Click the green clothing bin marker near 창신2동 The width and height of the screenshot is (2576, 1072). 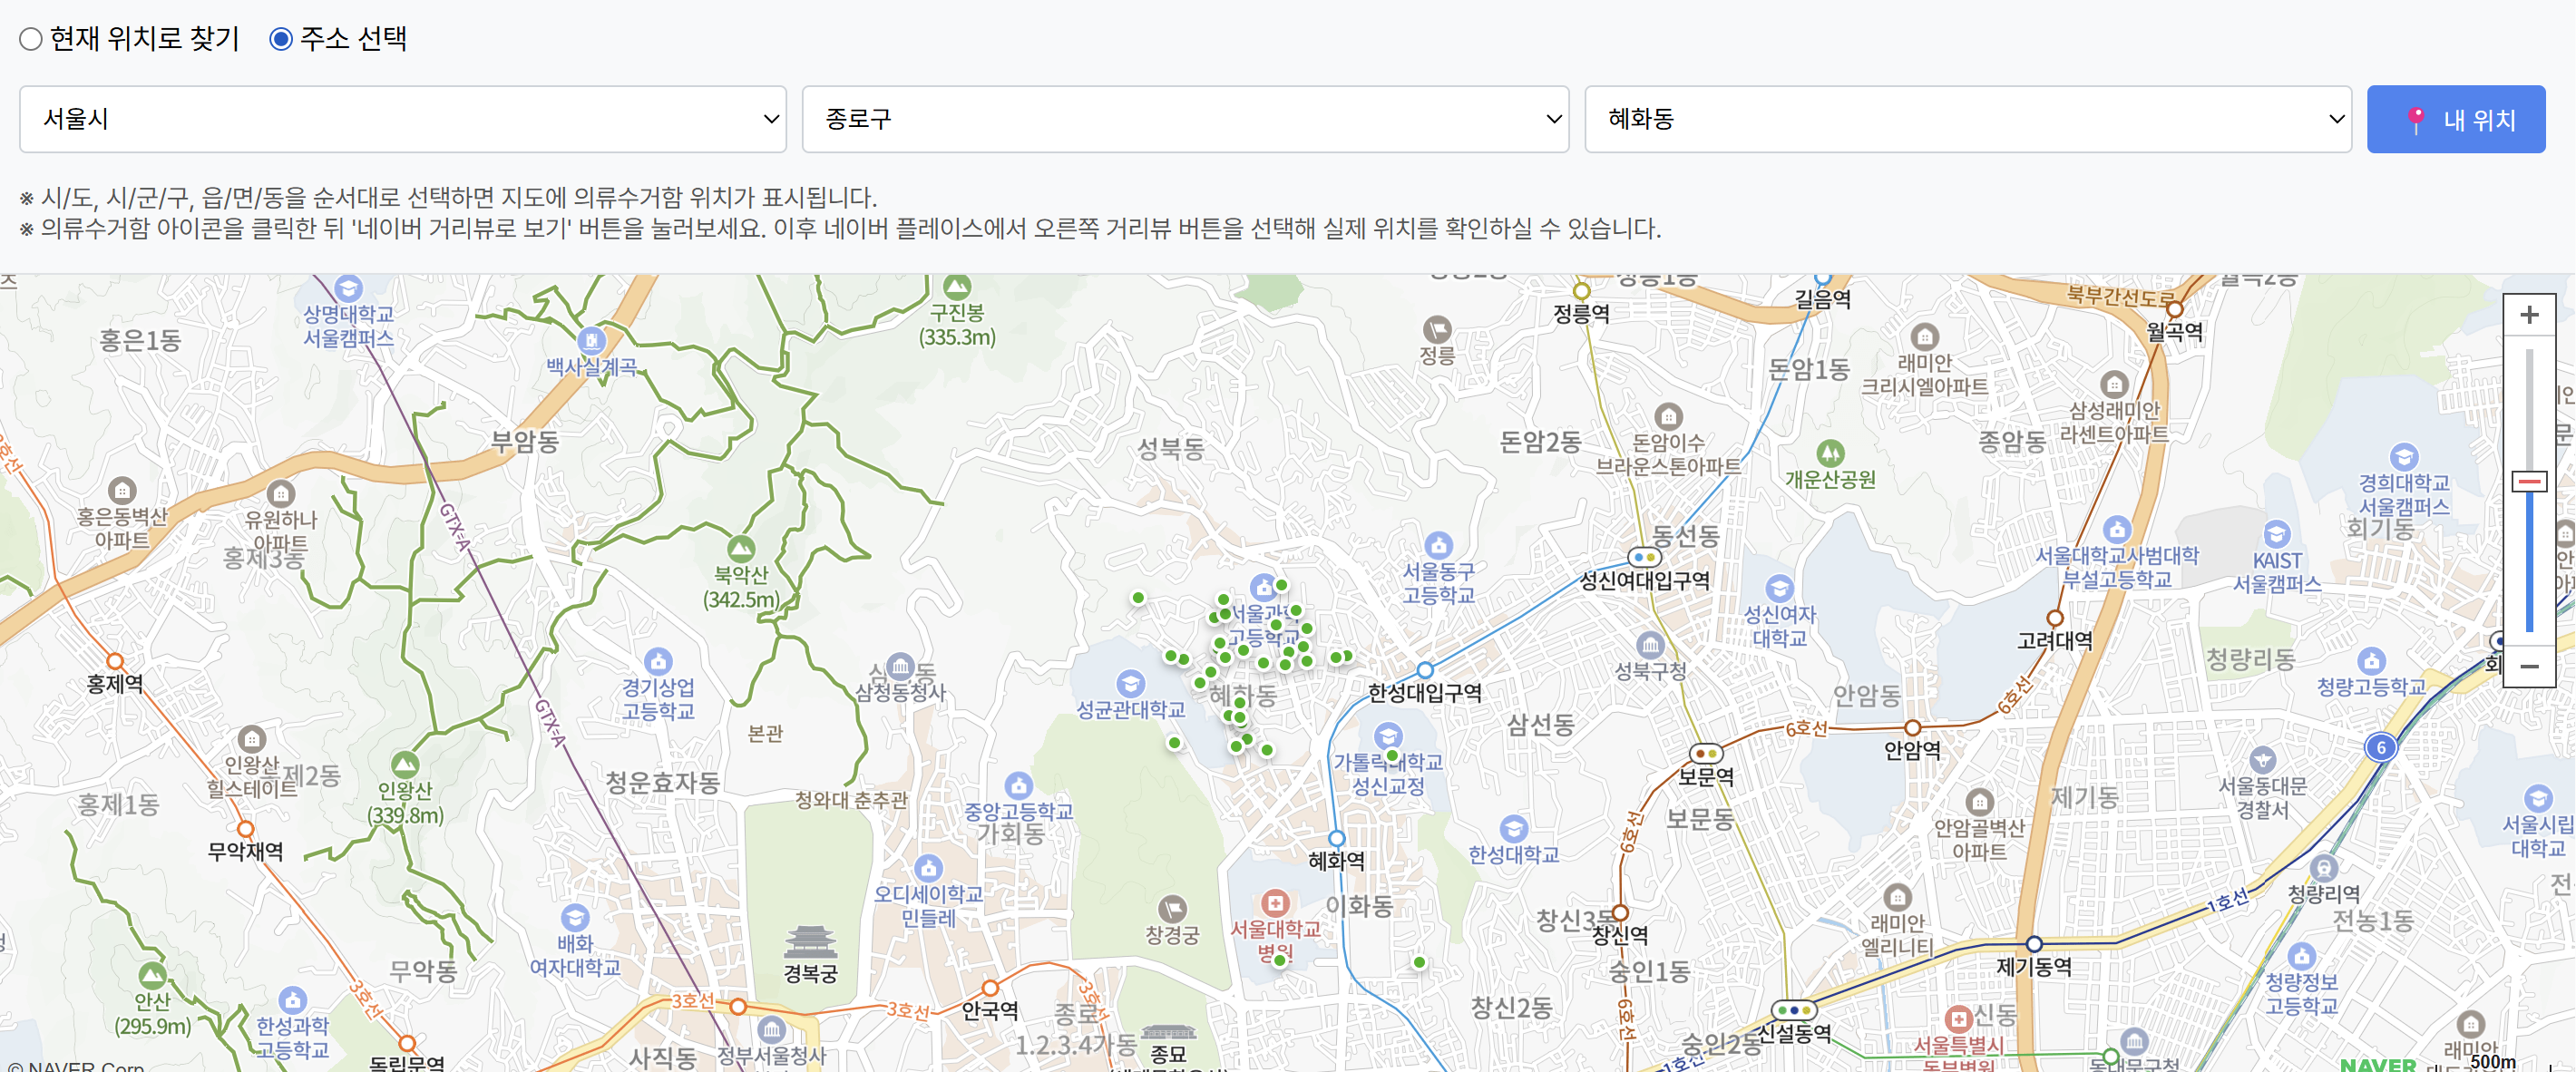point(1420,962)
